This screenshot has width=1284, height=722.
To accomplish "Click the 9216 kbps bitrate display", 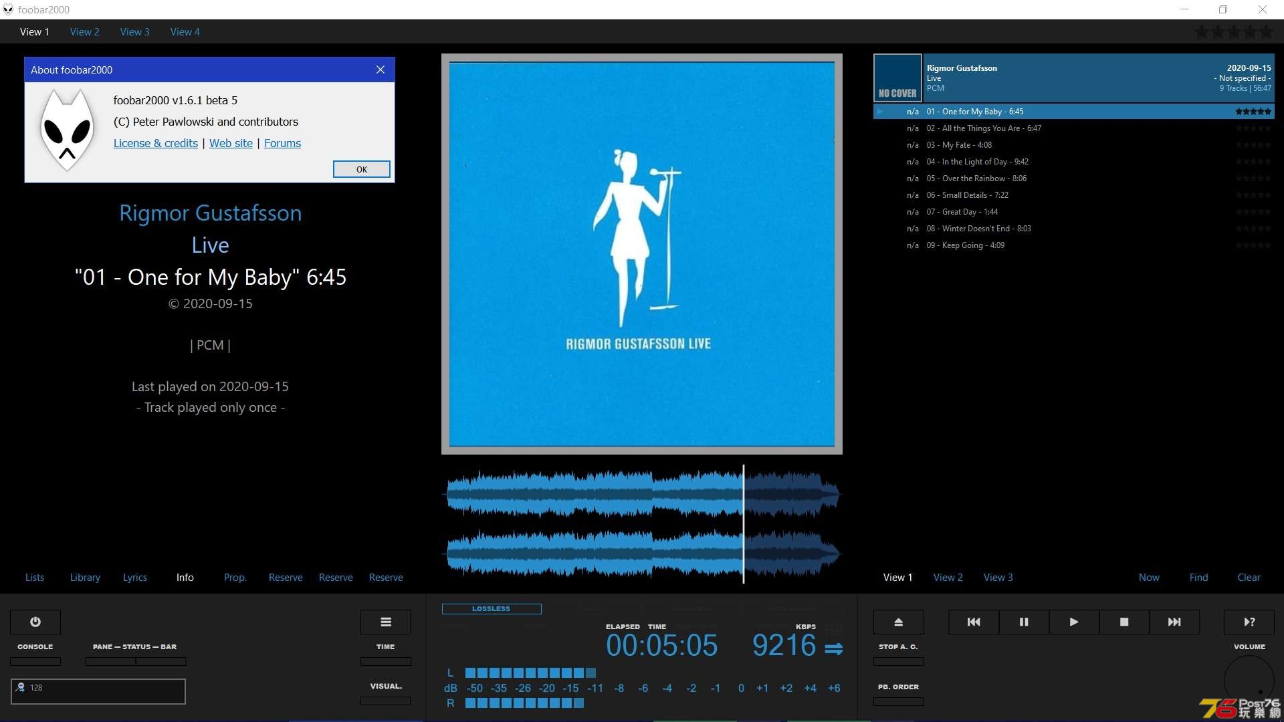I will (784, 646).
